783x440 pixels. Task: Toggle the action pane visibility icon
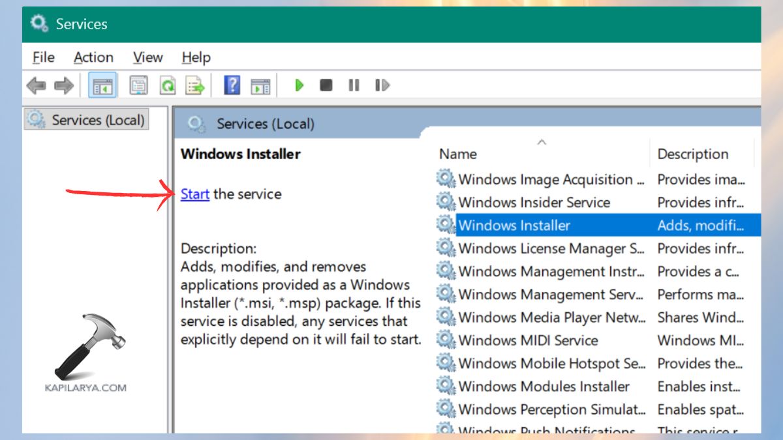click(x=261, y=85)
